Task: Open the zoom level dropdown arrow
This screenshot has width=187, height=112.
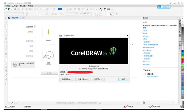Action: point(67,9)
